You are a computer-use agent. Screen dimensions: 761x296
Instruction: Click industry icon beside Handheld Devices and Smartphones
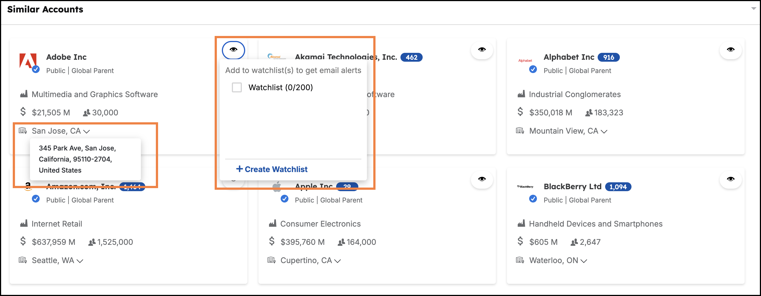(521, 223)
